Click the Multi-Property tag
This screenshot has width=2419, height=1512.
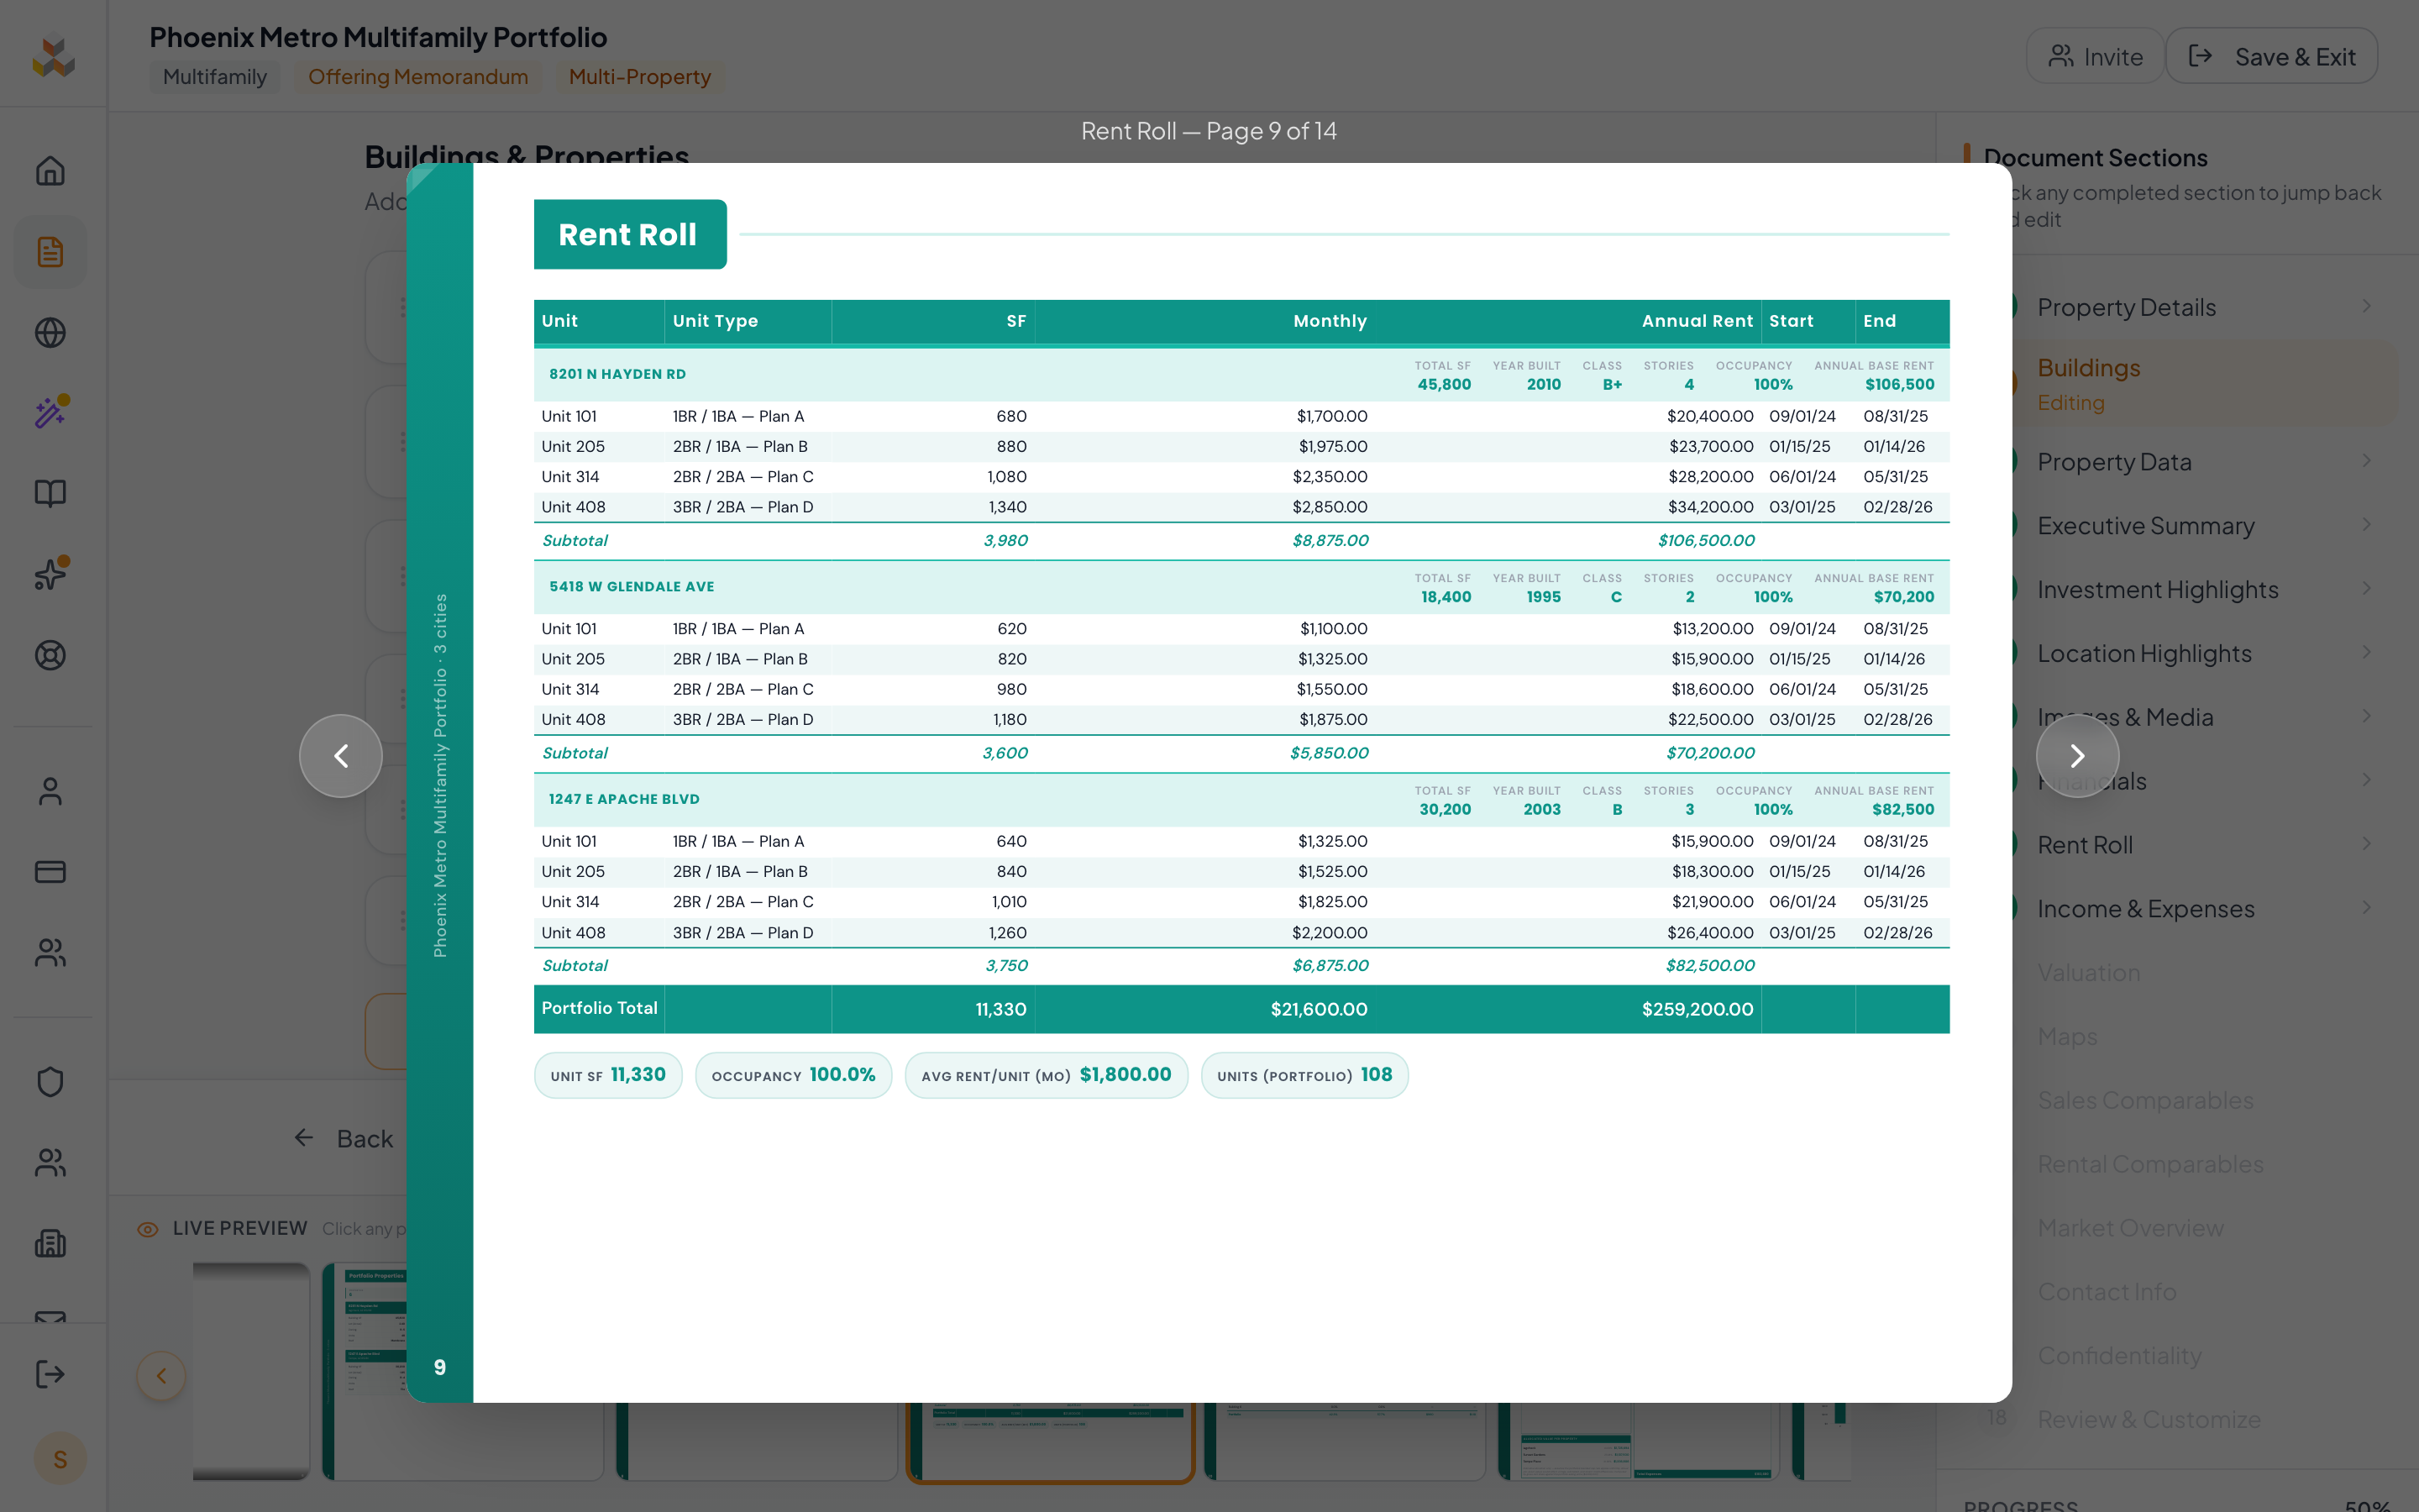[x=640, y=77]
